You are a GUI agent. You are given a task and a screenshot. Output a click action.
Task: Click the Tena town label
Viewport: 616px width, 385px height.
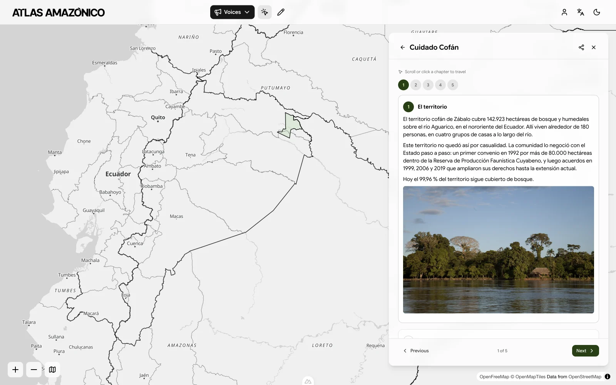pos(190,155)
